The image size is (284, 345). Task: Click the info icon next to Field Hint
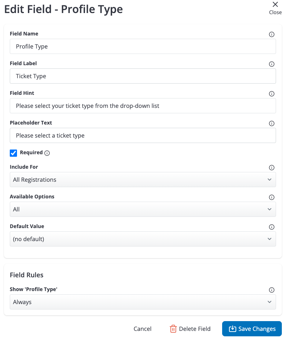pyautogui.click(x=271, y=94)
